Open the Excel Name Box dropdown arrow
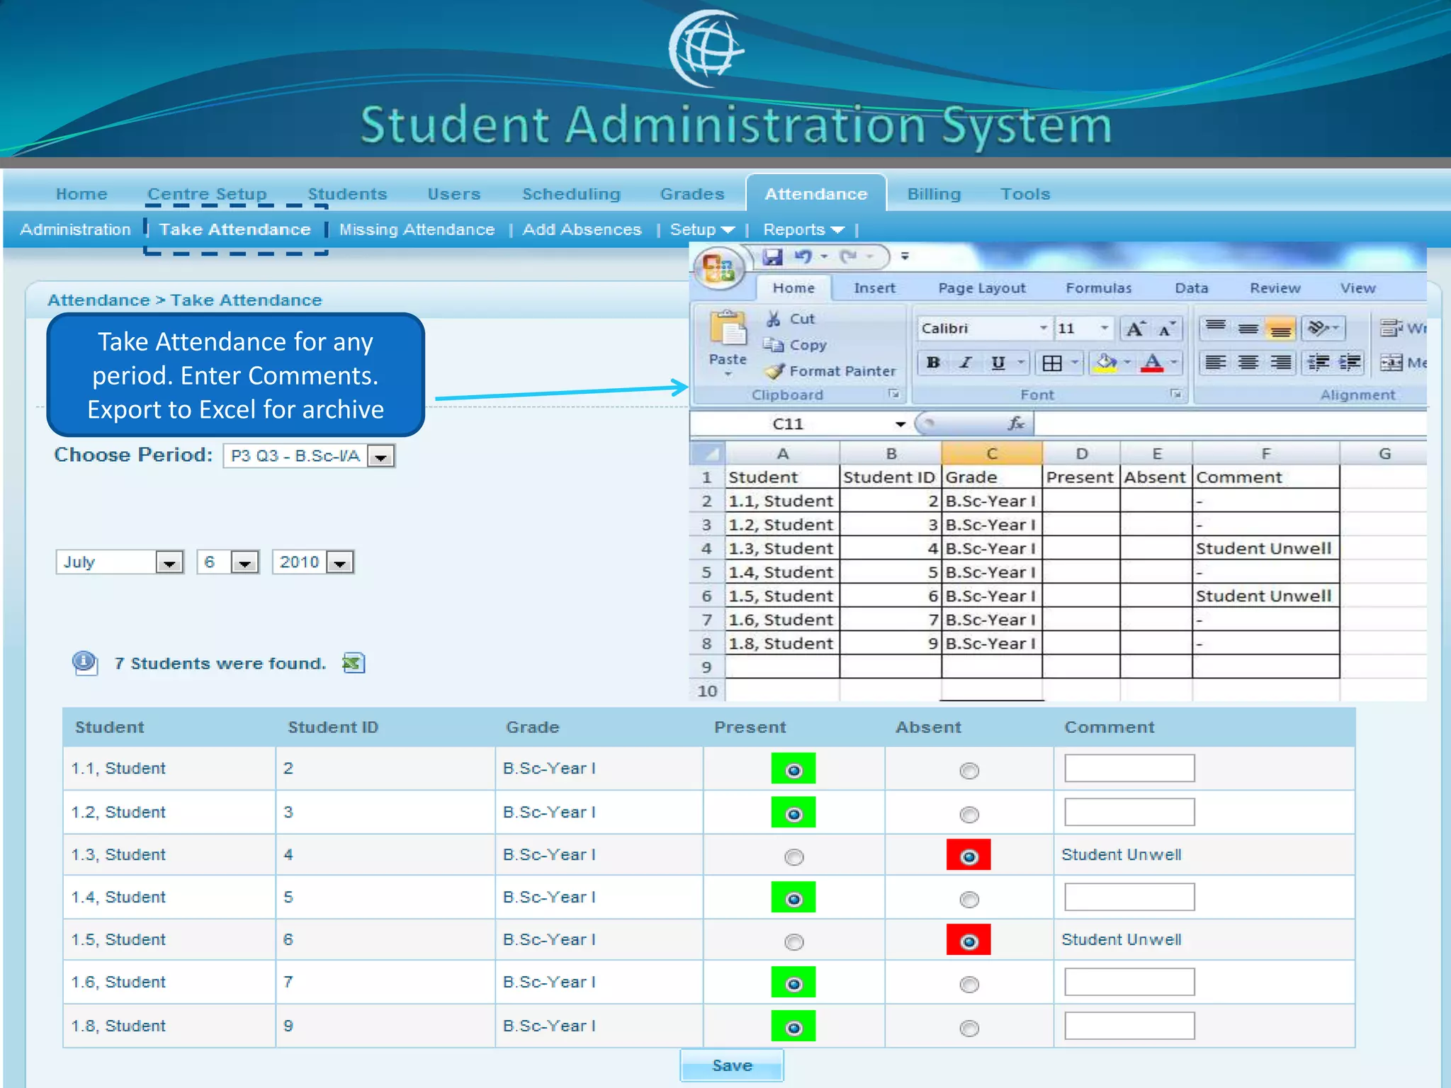This screenshot has width=1451, height=1088. coord(900,424)
